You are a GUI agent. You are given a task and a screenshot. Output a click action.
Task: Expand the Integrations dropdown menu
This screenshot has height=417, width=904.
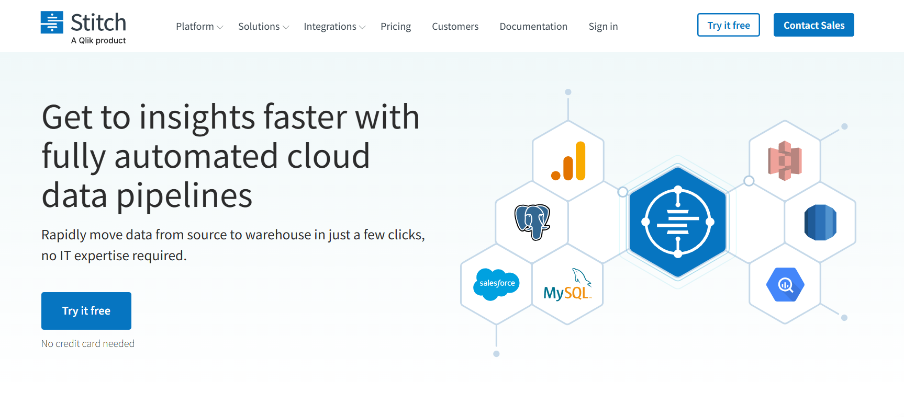click(x=334, y=27)
